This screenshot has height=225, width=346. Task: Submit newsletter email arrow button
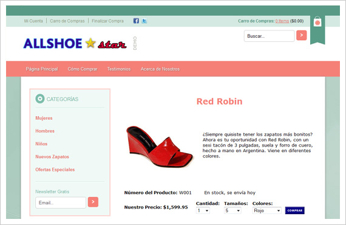[x=93, y=202]
